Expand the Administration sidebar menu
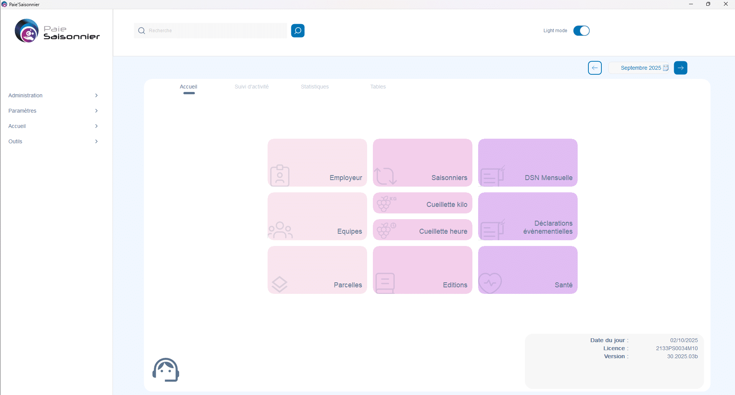 click(53, 95)
